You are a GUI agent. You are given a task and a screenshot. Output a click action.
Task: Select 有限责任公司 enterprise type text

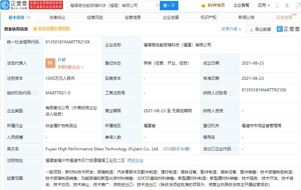tap(71, 111)
